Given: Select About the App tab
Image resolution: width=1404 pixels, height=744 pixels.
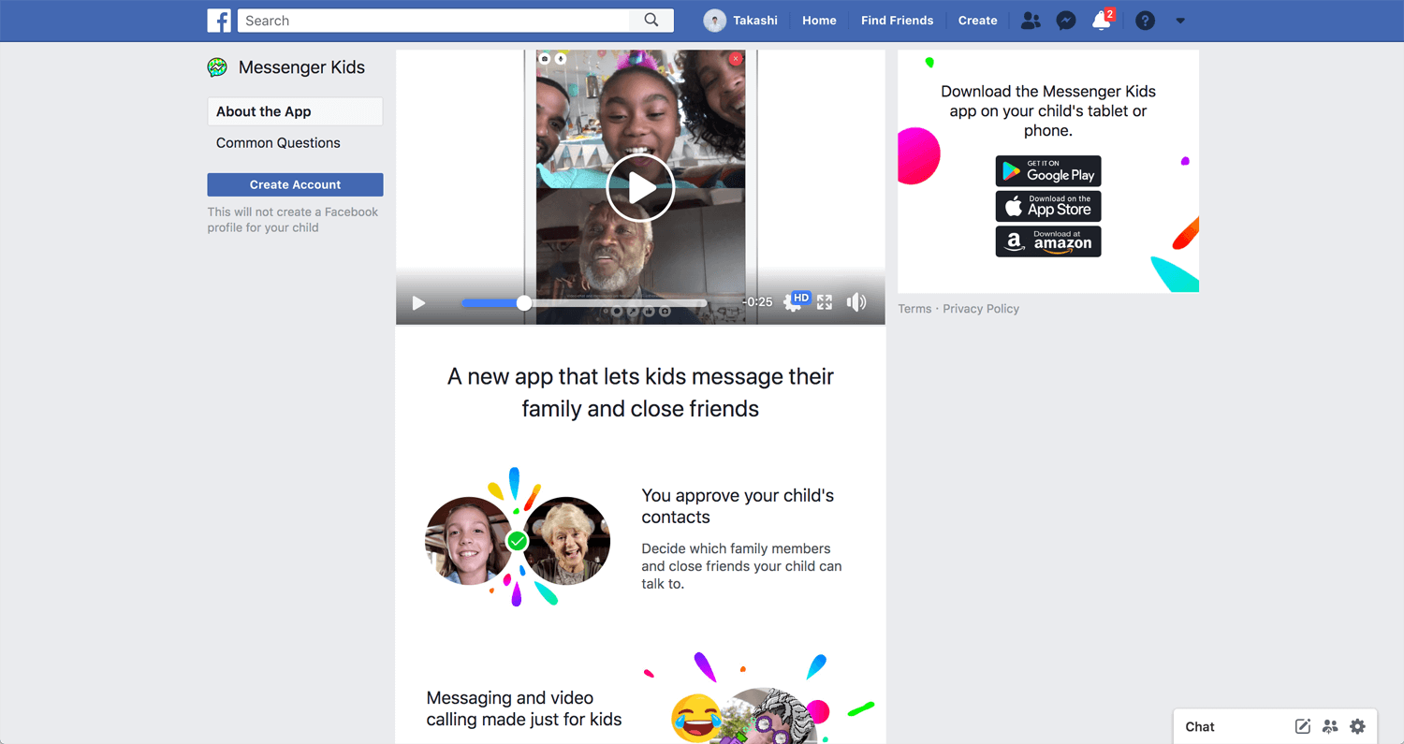Looking at the screenshot, I should (295, 111).
